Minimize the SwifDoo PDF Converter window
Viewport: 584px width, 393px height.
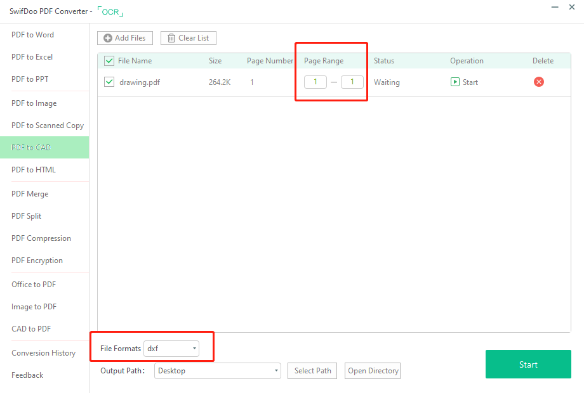pyautogui.click(x=555, y=7)
